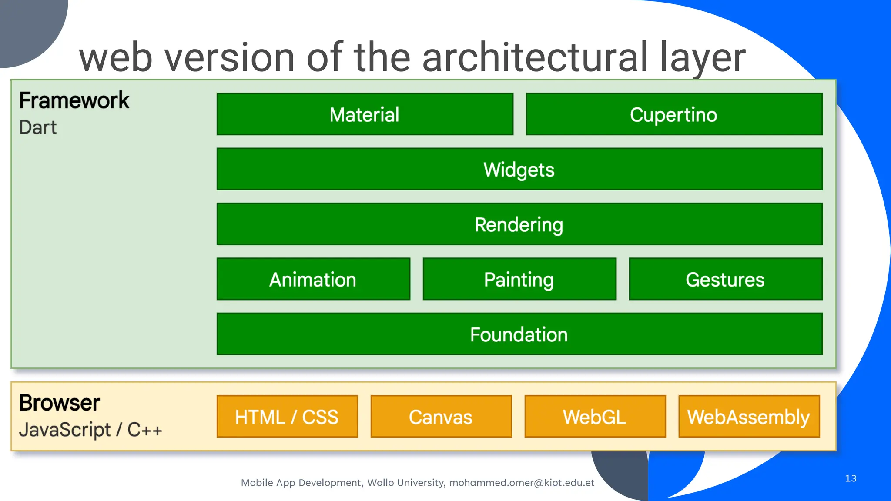Click the Mobile App Development footer text

(x=301, y=483)
